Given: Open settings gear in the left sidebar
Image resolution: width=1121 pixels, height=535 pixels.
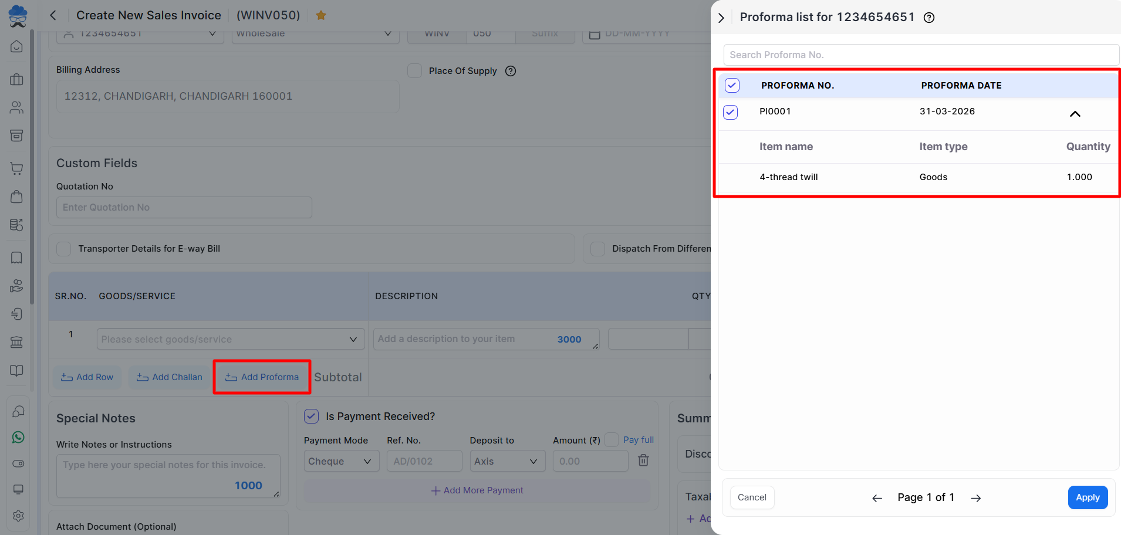Looking at the screenshot, I should 18,516.
